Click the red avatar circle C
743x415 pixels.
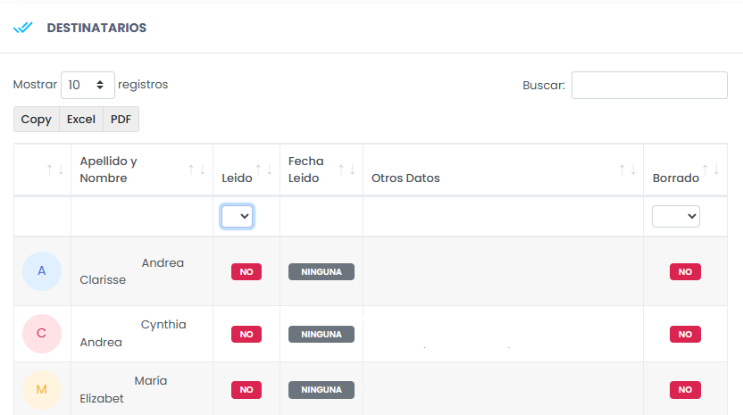click(x=42, y=334)
